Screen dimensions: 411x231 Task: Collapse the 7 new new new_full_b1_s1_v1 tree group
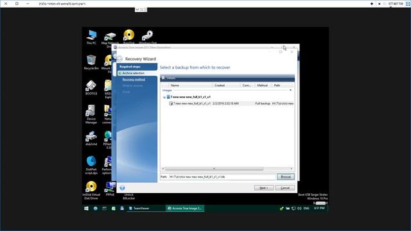pos(164,97)
